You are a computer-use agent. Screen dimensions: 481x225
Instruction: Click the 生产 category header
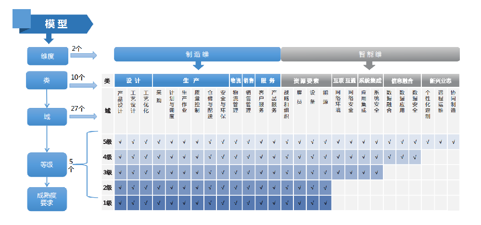click(x=190, y=80)
